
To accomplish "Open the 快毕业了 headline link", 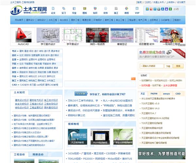I will (x=107, y=94).
